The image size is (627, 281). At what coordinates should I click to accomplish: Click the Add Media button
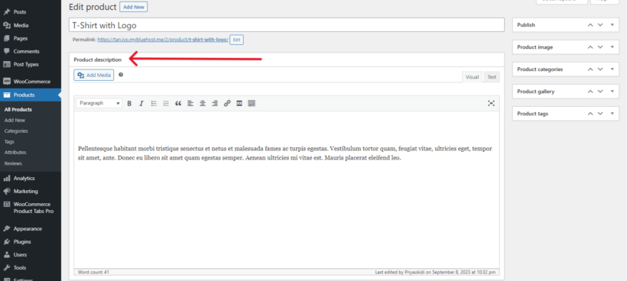coord(94,75)
